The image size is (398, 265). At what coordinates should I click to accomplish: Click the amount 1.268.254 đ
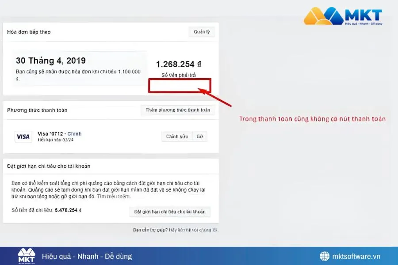178,64
